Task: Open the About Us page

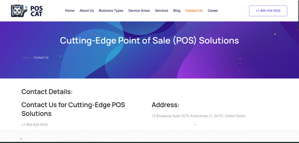Action: [x=87, y=11]
